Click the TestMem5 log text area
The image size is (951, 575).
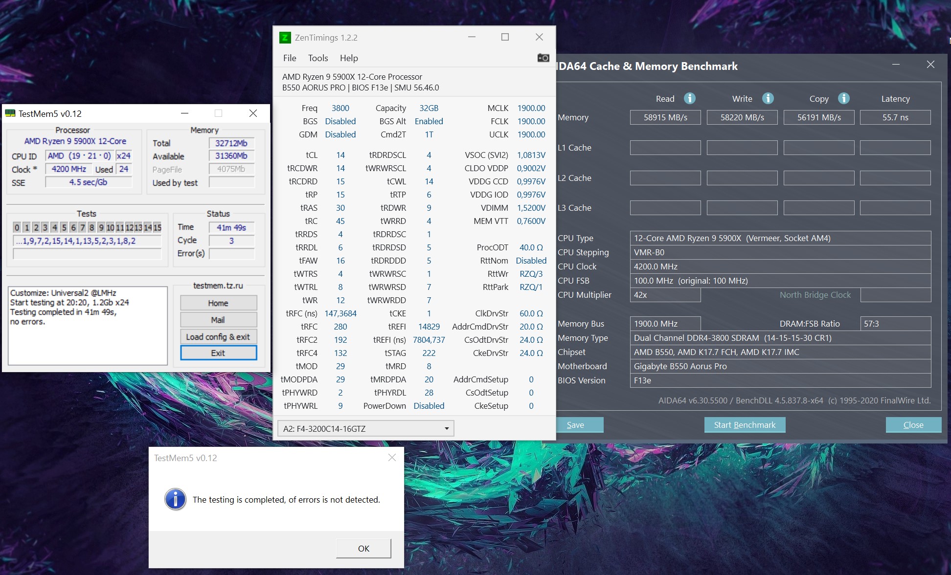[x=88, y=326]
